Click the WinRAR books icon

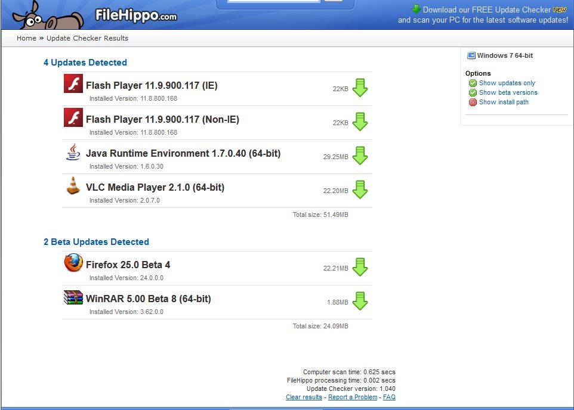(73, 297)
